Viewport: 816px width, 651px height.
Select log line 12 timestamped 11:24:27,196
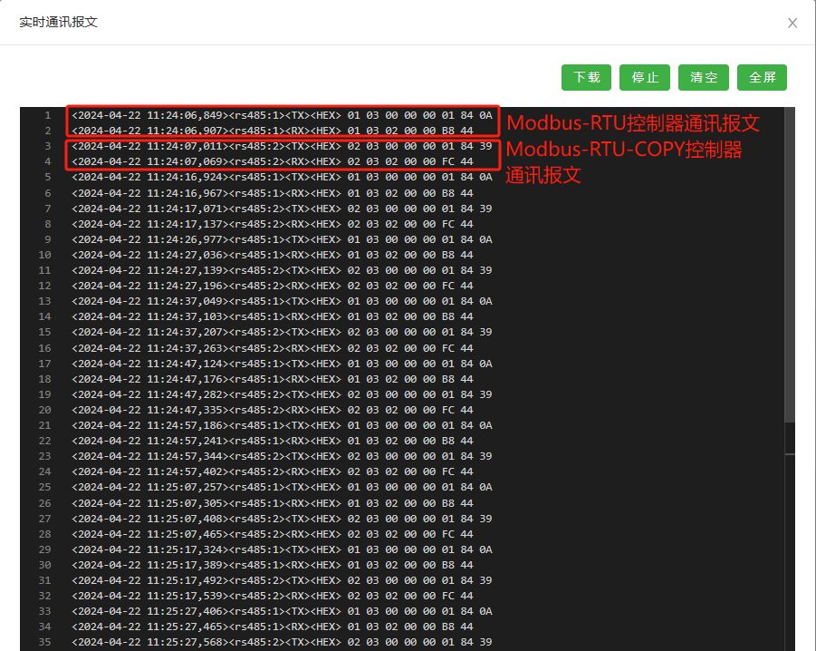pos(273,286)
